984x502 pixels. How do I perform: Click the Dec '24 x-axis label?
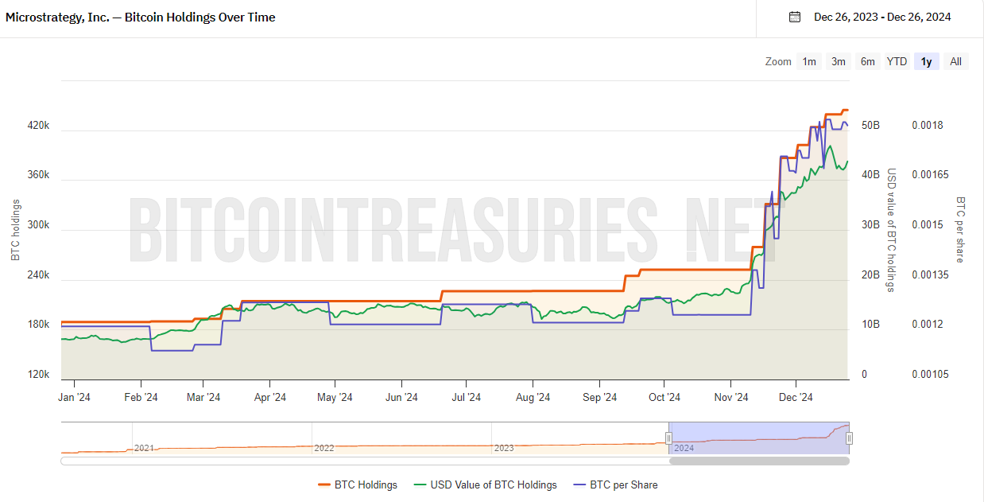[x=796, y=397]
